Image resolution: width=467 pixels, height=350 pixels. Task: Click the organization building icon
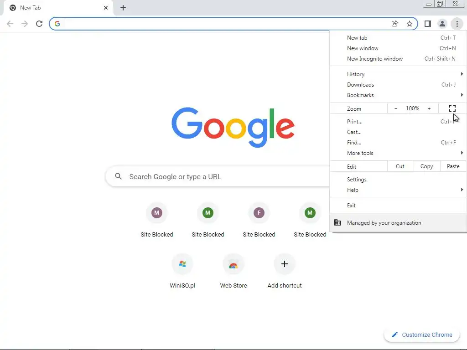pos(337,222)
